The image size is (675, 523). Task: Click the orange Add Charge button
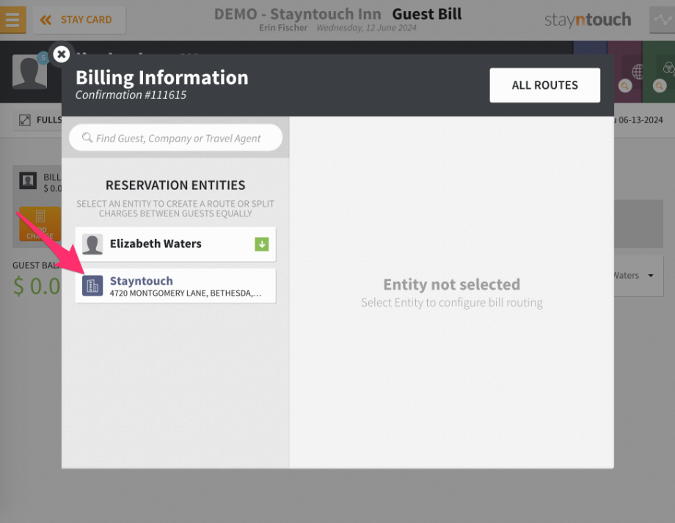pyautogui.click(x=40, y=224)
